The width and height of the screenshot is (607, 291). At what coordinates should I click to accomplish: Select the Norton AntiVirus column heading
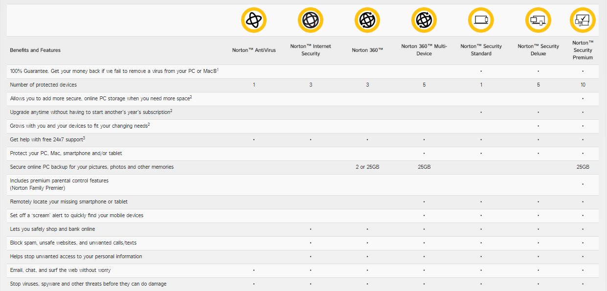coord(254,50)
